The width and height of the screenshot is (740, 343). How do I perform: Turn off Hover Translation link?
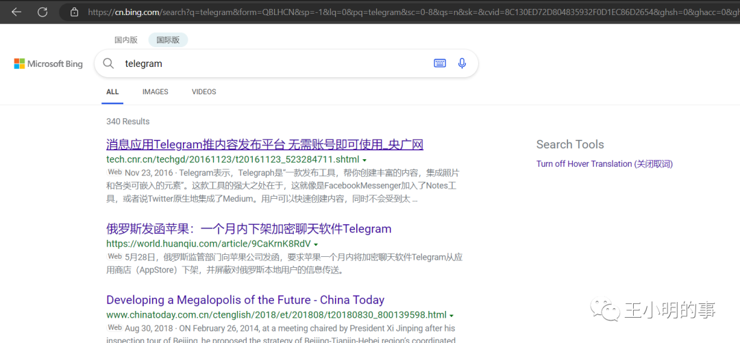(604, 164)
